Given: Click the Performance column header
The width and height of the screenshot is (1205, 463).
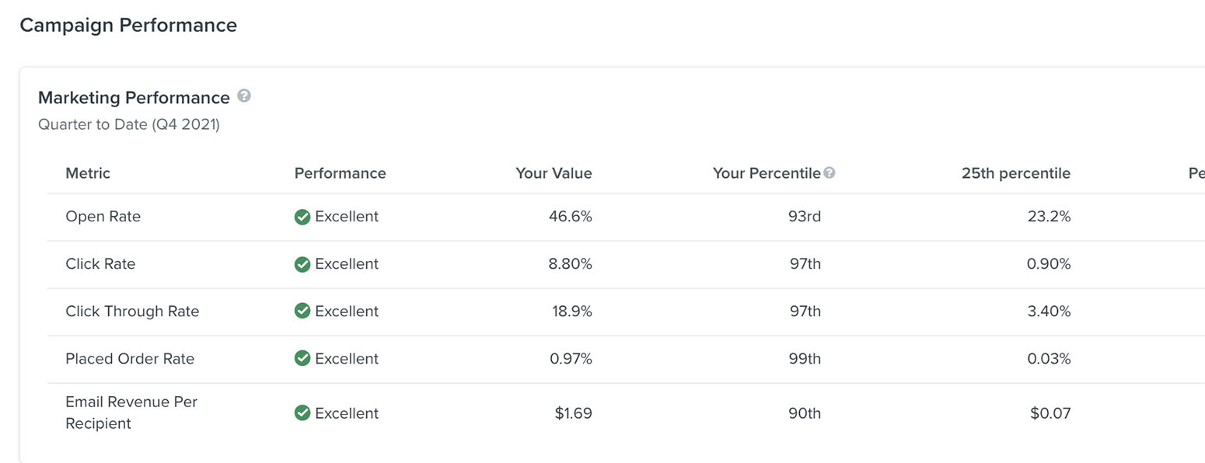Looking at the screenshot, I should point(340,172).
